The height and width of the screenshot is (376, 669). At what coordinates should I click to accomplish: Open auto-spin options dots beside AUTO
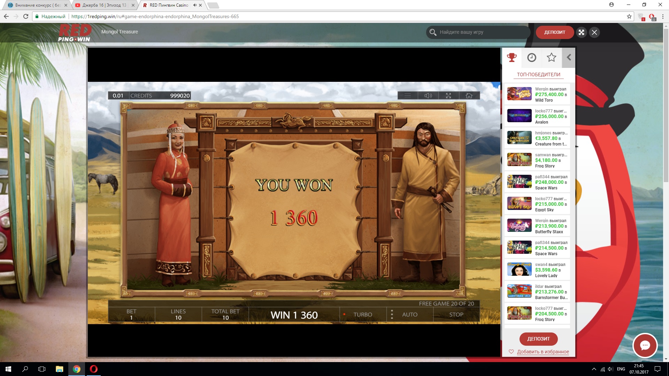tap(392, 314)
